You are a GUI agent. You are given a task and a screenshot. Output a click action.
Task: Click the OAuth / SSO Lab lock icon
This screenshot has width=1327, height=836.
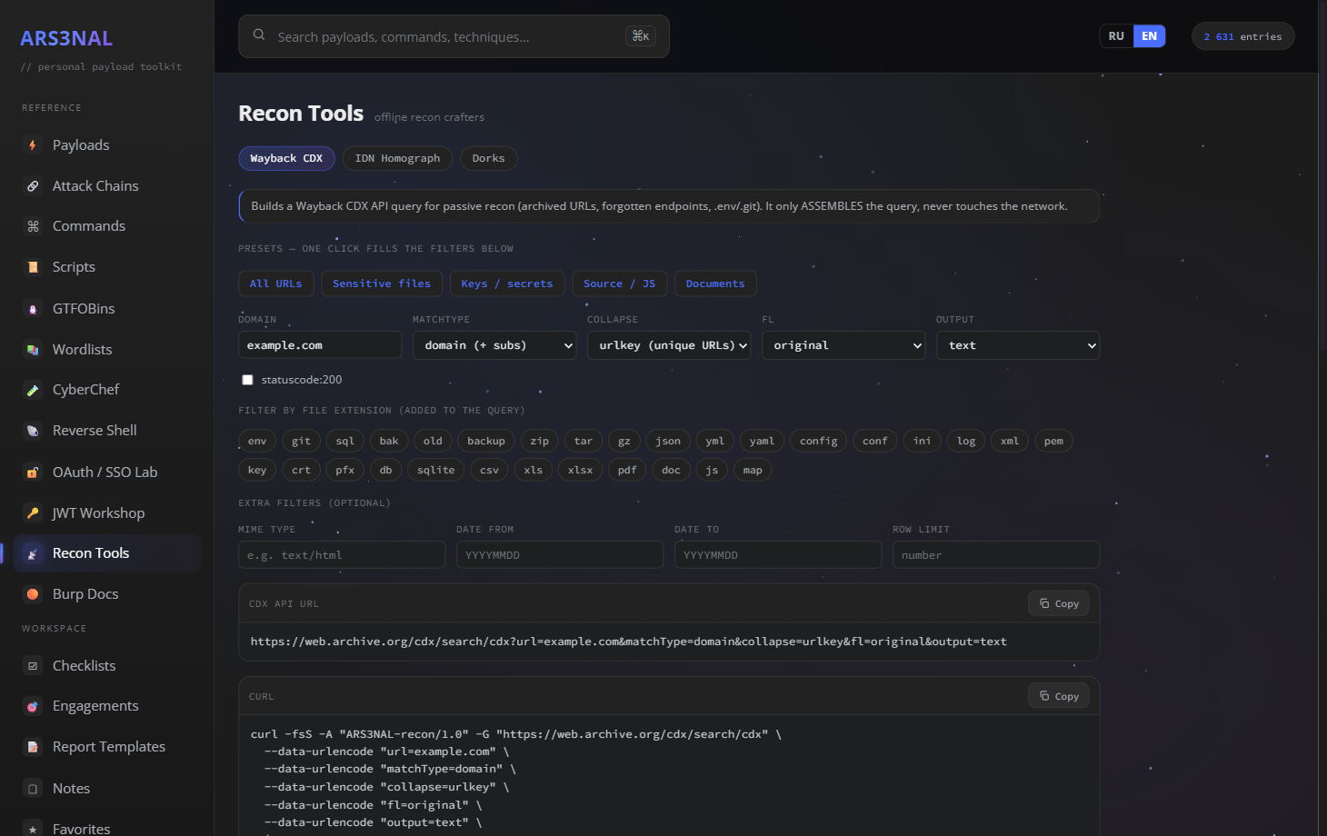click(x=33, y=473)
